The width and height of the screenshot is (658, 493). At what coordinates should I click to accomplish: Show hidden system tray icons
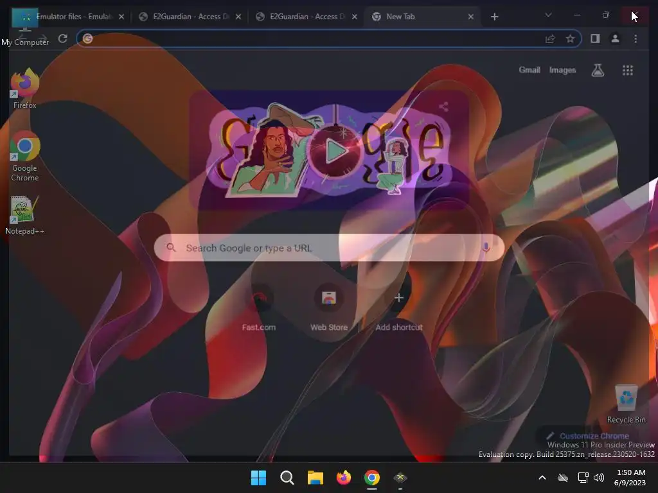[x=542, y=478]
